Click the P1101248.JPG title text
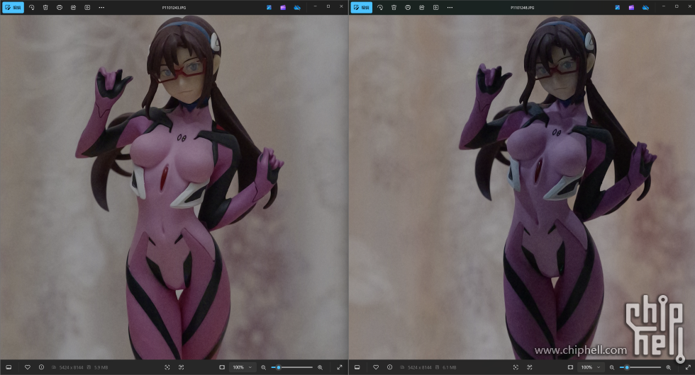The image size is (695, 375). (x=523, y=8)
